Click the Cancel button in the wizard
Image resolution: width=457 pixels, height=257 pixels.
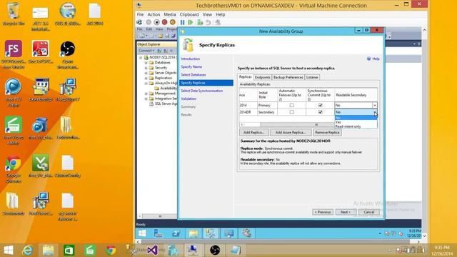click(369, 212)
